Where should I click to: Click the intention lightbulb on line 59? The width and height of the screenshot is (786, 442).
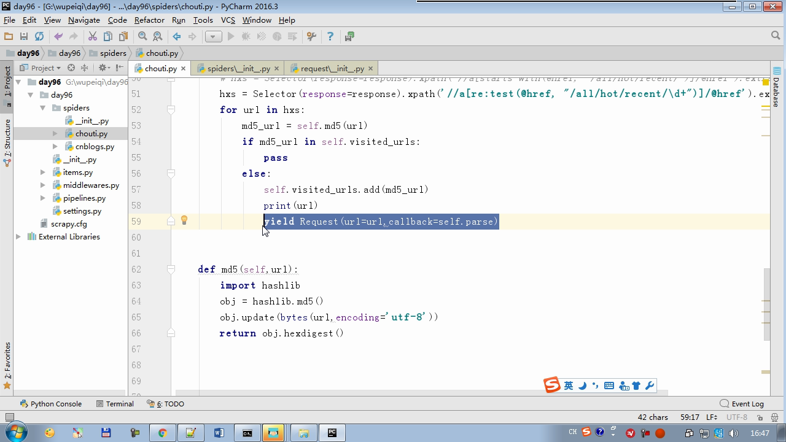pos(184,221)
